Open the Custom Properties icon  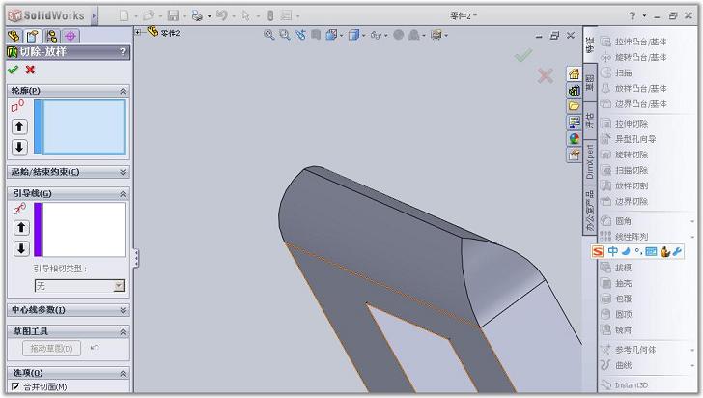pyautogui.click(x=574, y=155)
